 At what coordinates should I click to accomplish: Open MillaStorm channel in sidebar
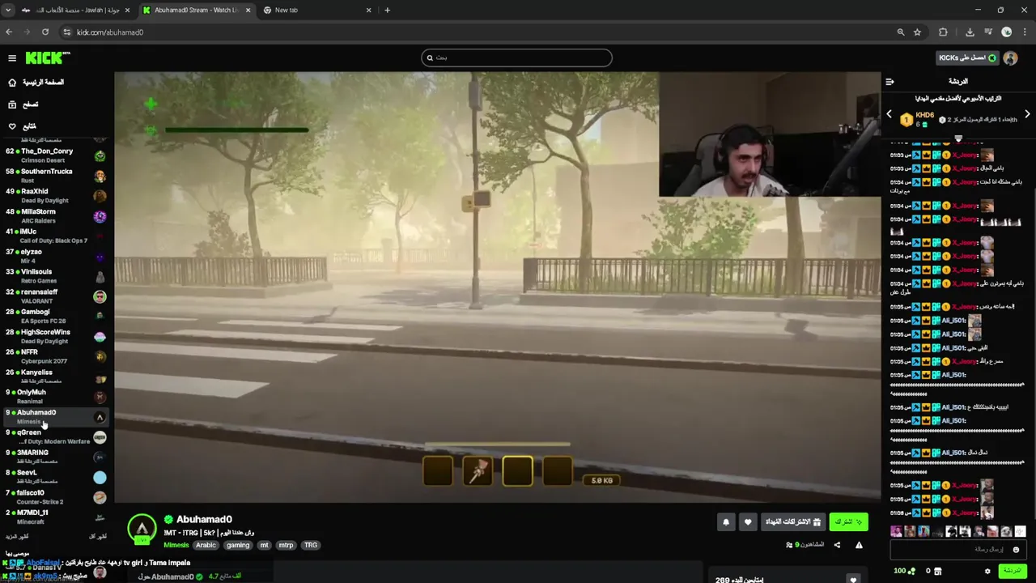click(x=55, y=216)
